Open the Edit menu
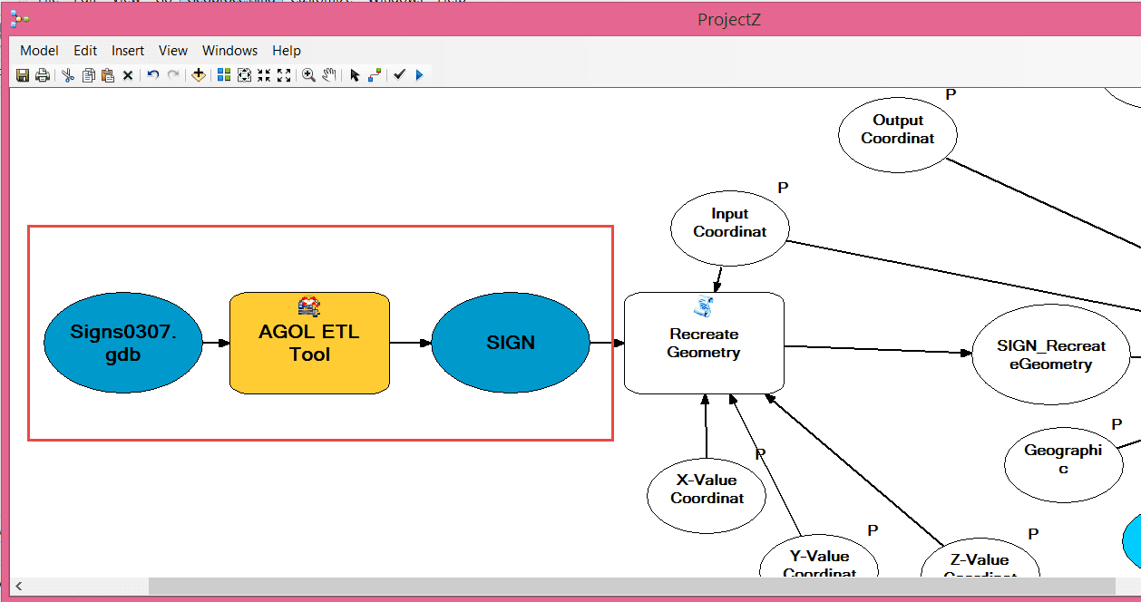This screenshot has width=1141, height=602. (x=85, y=51)
